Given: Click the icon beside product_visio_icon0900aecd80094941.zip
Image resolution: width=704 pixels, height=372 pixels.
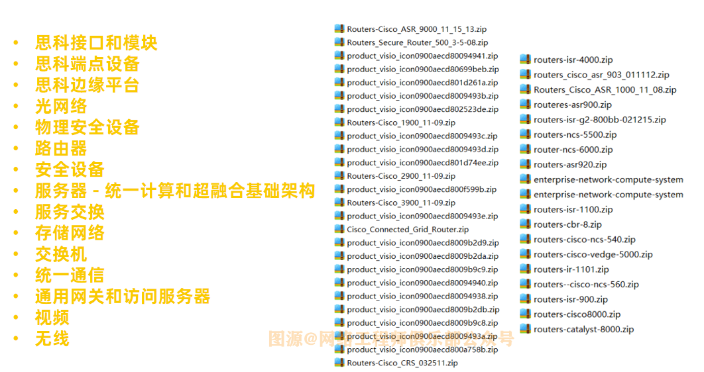Looking at the screenshot, I should (x=339, y=56).
